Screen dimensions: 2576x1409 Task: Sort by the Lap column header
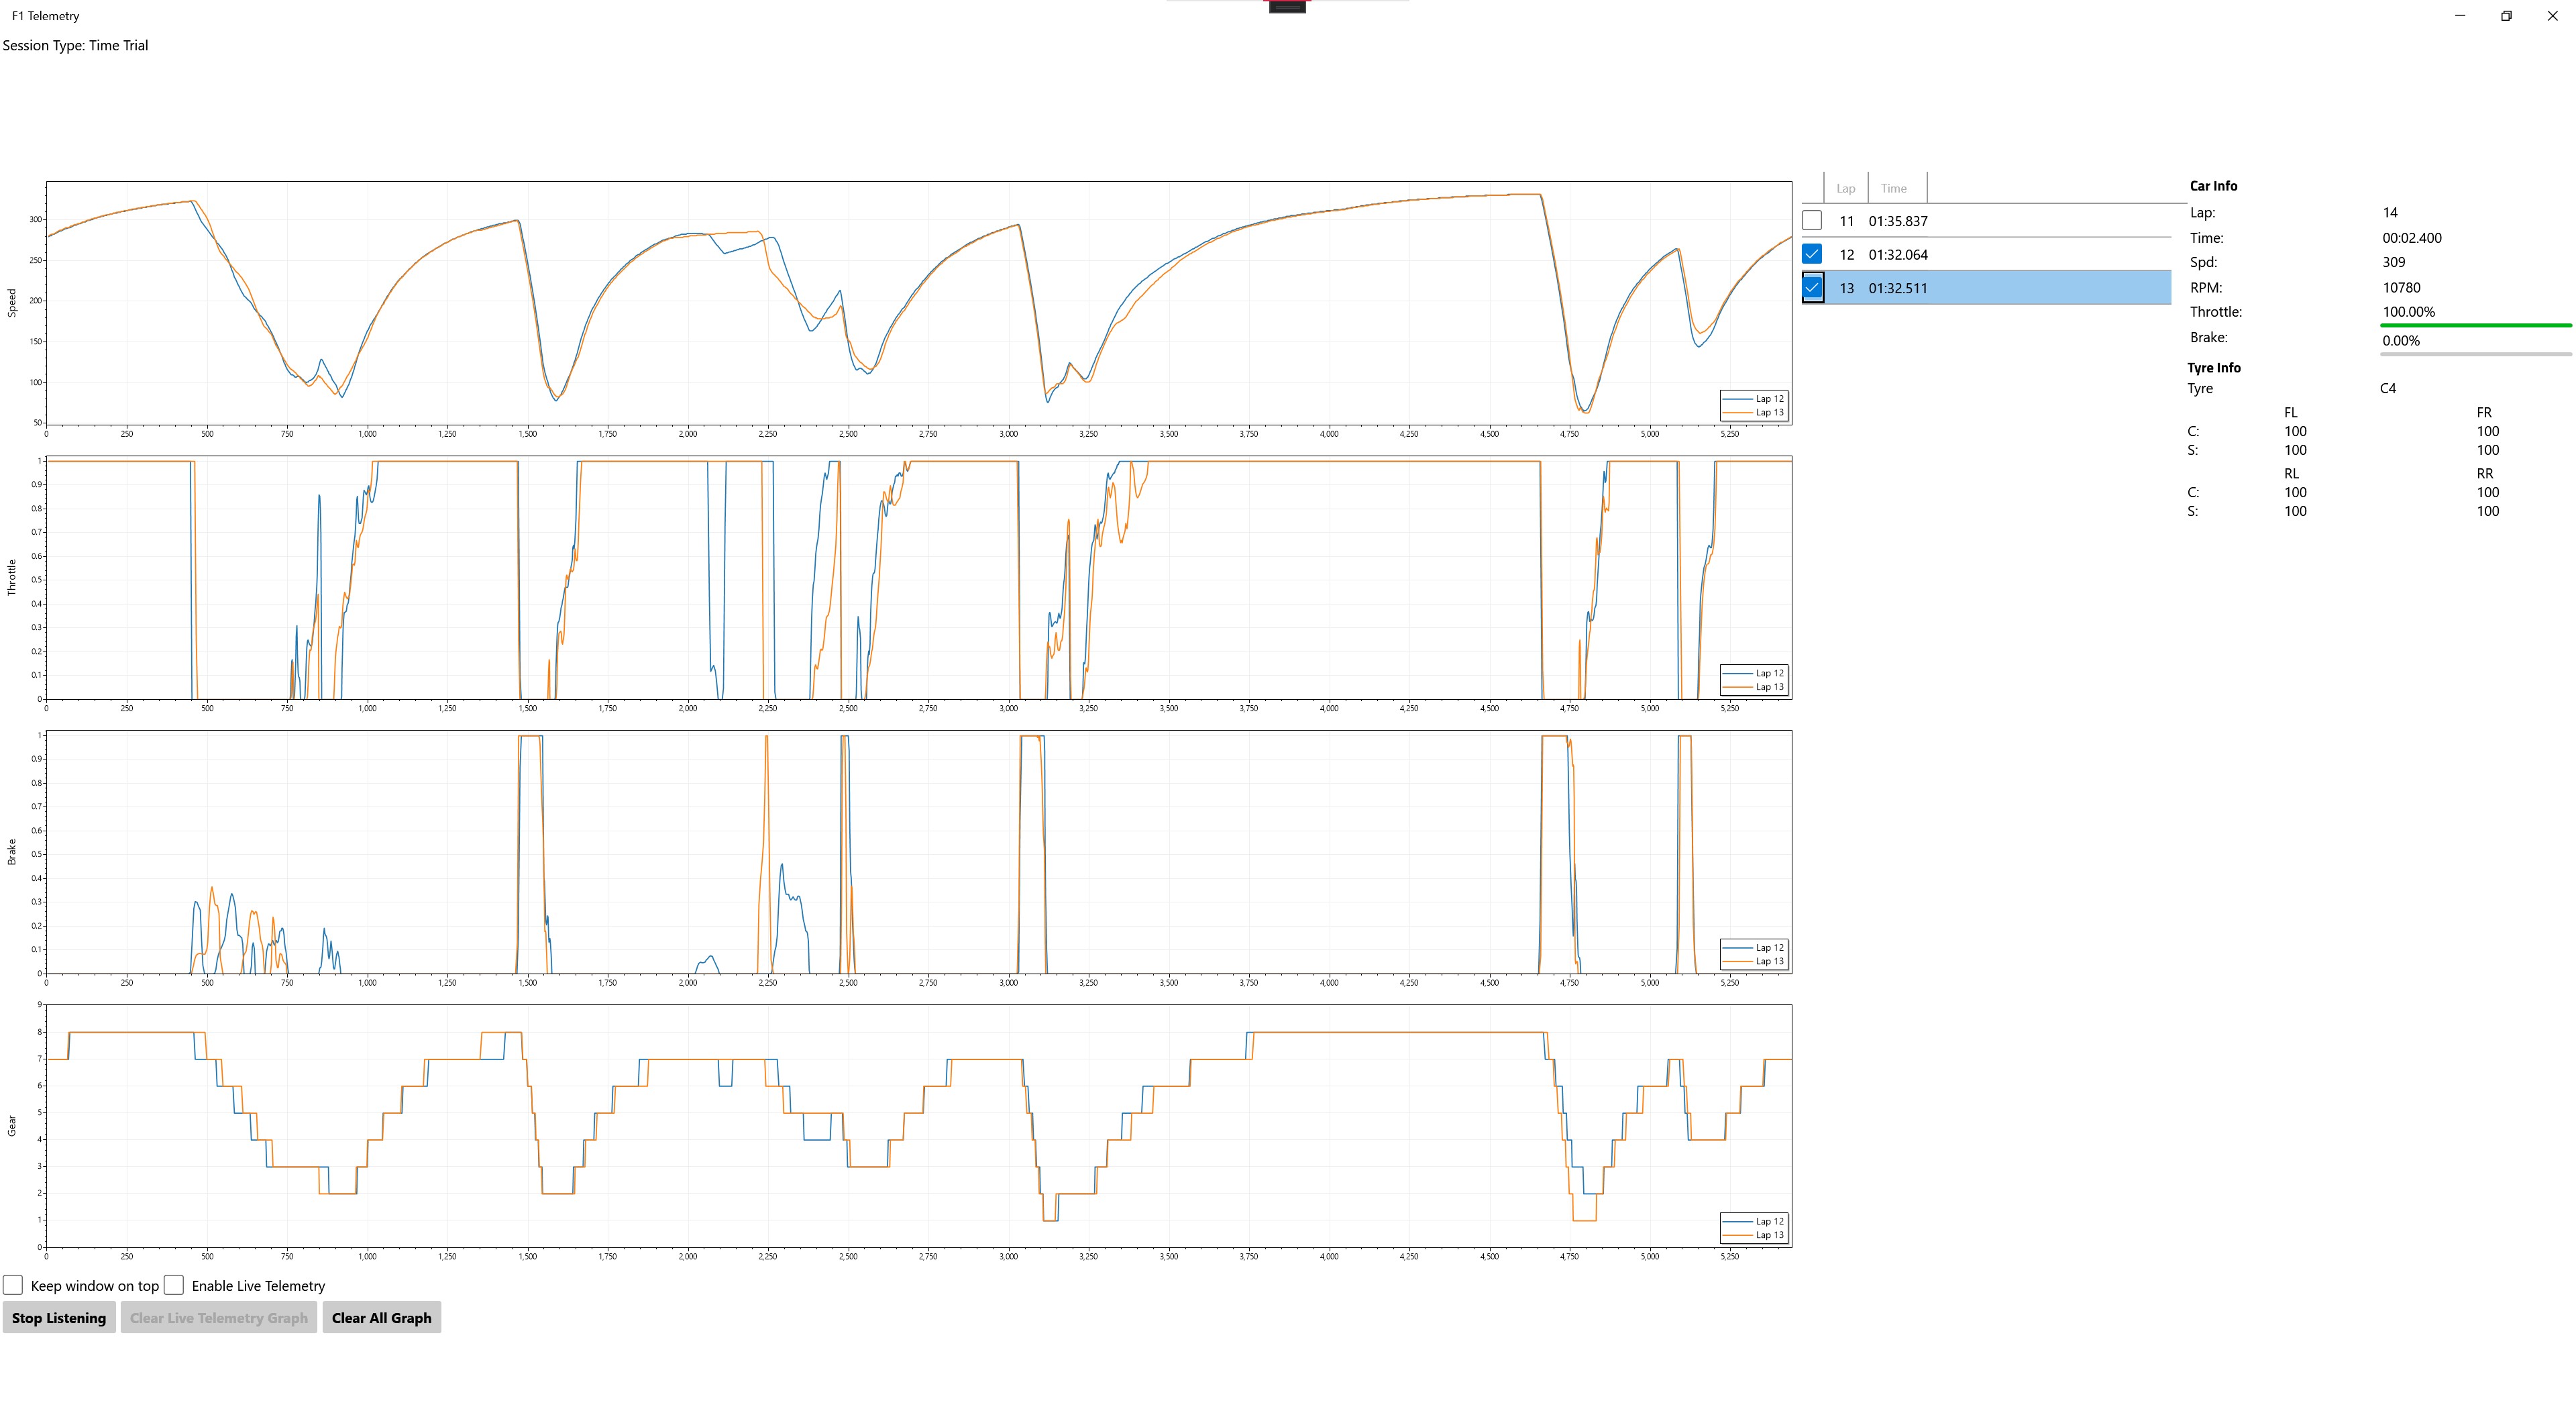[x=1845, y=188]
